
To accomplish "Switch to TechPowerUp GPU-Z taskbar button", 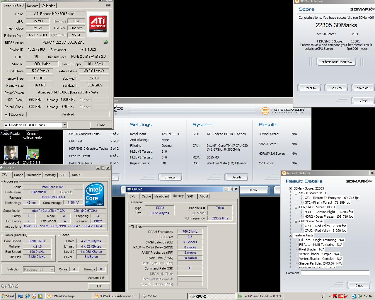I will (260, 296).
